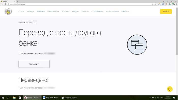Viewport: 178px width, 100px height.
Task: Click РУС language indicator in tray
Action: [x=162, y=98]
